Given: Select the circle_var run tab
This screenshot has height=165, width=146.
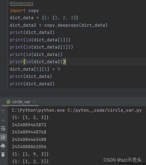Looking at the screenshot, I should (20, 102).
